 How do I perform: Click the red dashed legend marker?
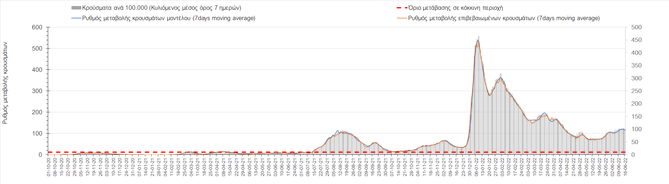tap(402, 8)
